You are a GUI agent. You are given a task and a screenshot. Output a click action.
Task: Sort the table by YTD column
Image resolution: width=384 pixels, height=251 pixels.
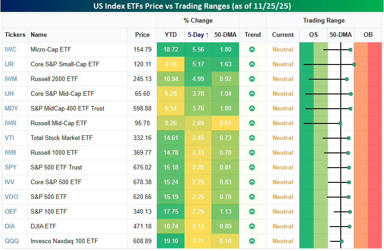[170, 35]
